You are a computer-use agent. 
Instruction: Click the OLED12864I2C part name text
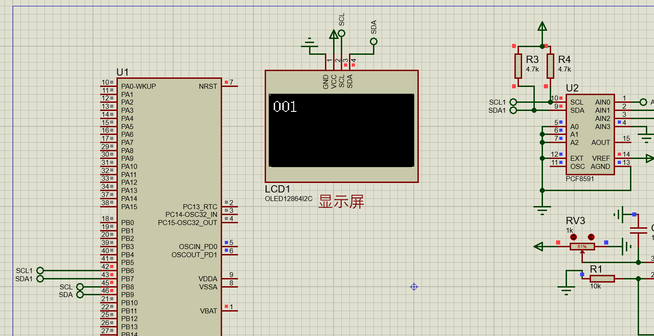(289, 199)
